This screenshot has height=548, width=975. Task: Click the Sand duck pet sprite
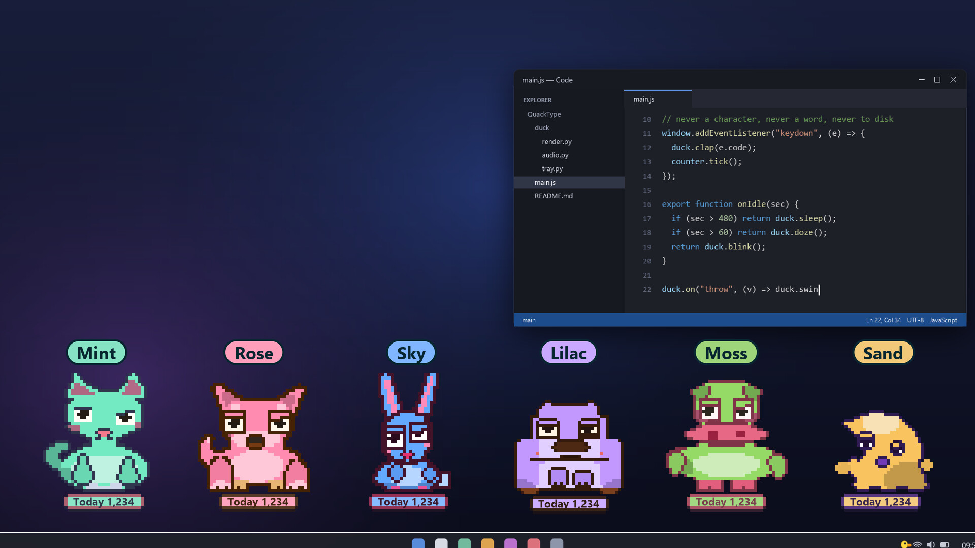(x=884, y=451)
